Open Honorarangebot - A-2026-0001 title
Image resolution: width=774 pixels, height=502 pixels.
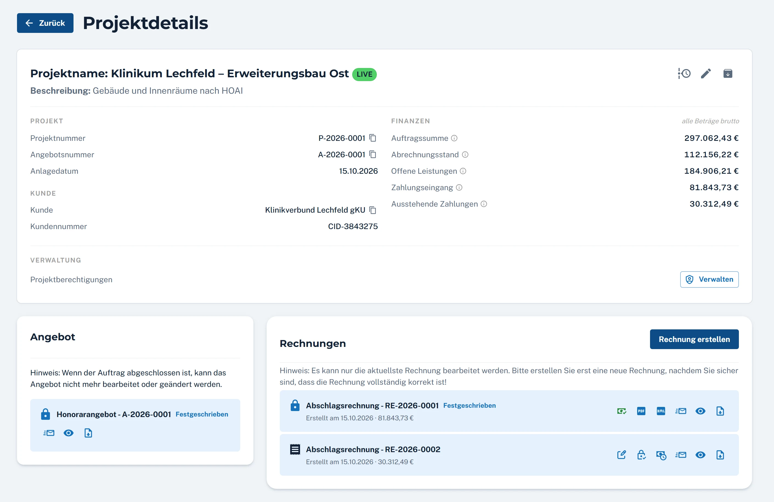(x=114, y=414)
